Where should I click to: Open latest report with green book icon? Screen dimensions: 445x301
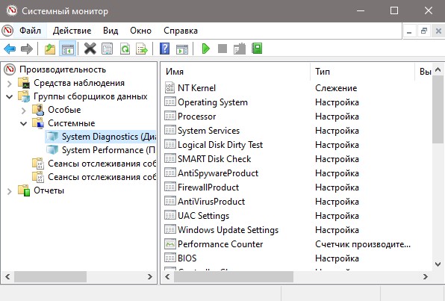pyautogui.click(x=257, y=49)
